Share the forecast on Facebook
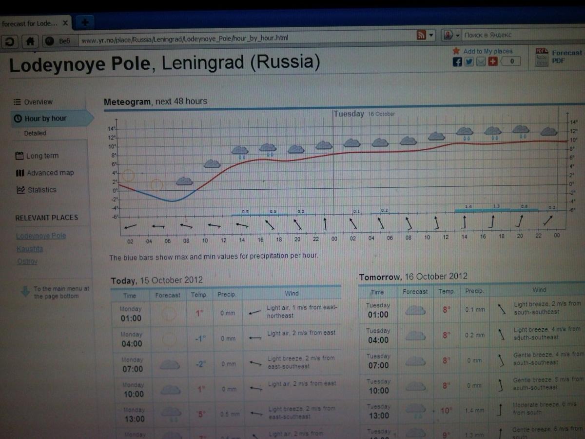Viewport: 585px width, 439px height. (x=457, y=61)
